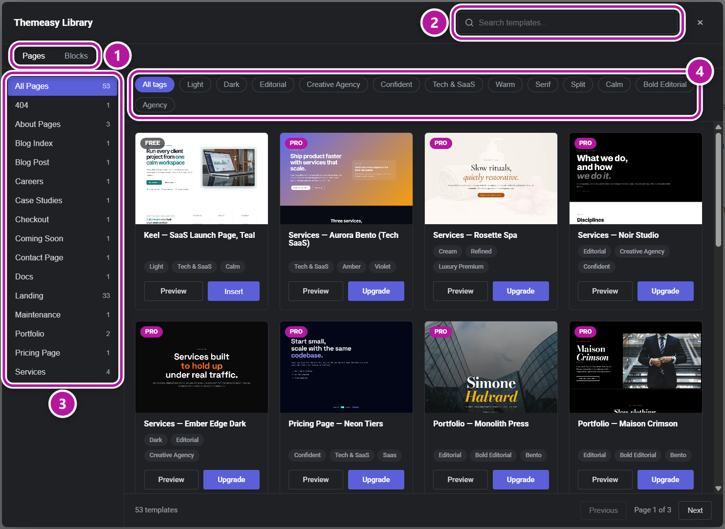Toggle the Bold Editorial tag filter
The height and width of the screenshot is (529, 725).
(665, 85)
